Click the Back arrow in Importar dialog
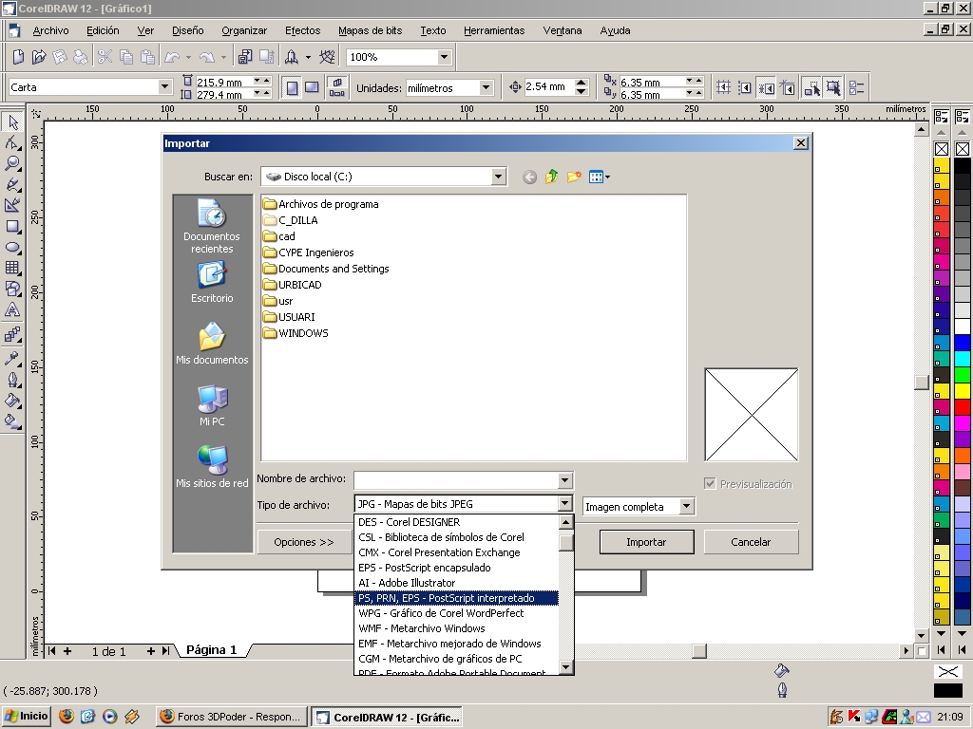The height and width of the screenshot is (729, 973). [x=529, y=178]
